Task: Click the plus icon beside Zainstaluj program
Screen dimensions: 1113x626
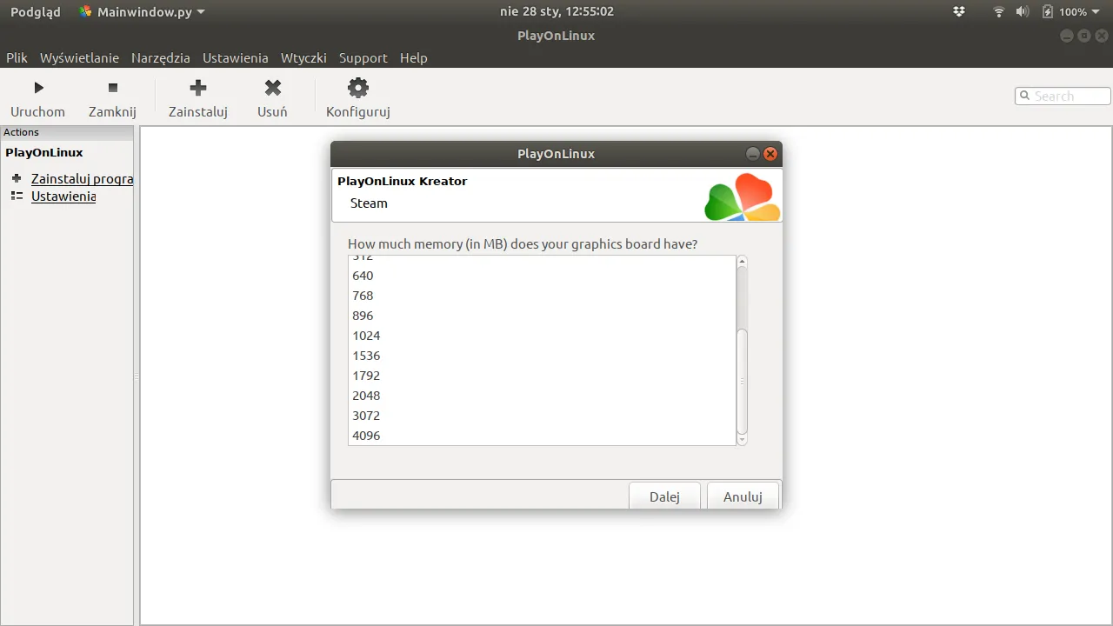Action: [x=17, y=178]
